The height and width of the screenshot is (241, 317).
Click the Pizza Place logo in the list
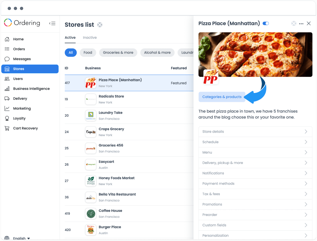tap(91, 83)
